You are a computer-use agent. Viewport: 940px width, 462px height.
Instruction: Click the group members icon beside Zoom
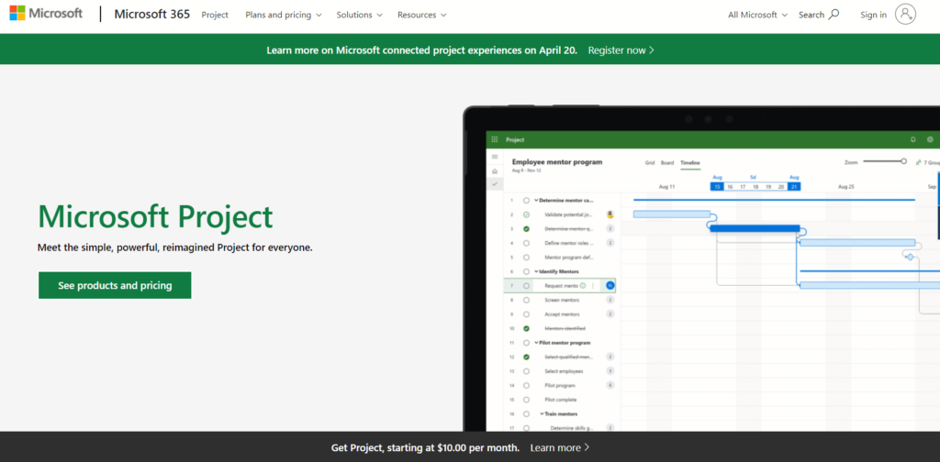click(x=919, y=162)
